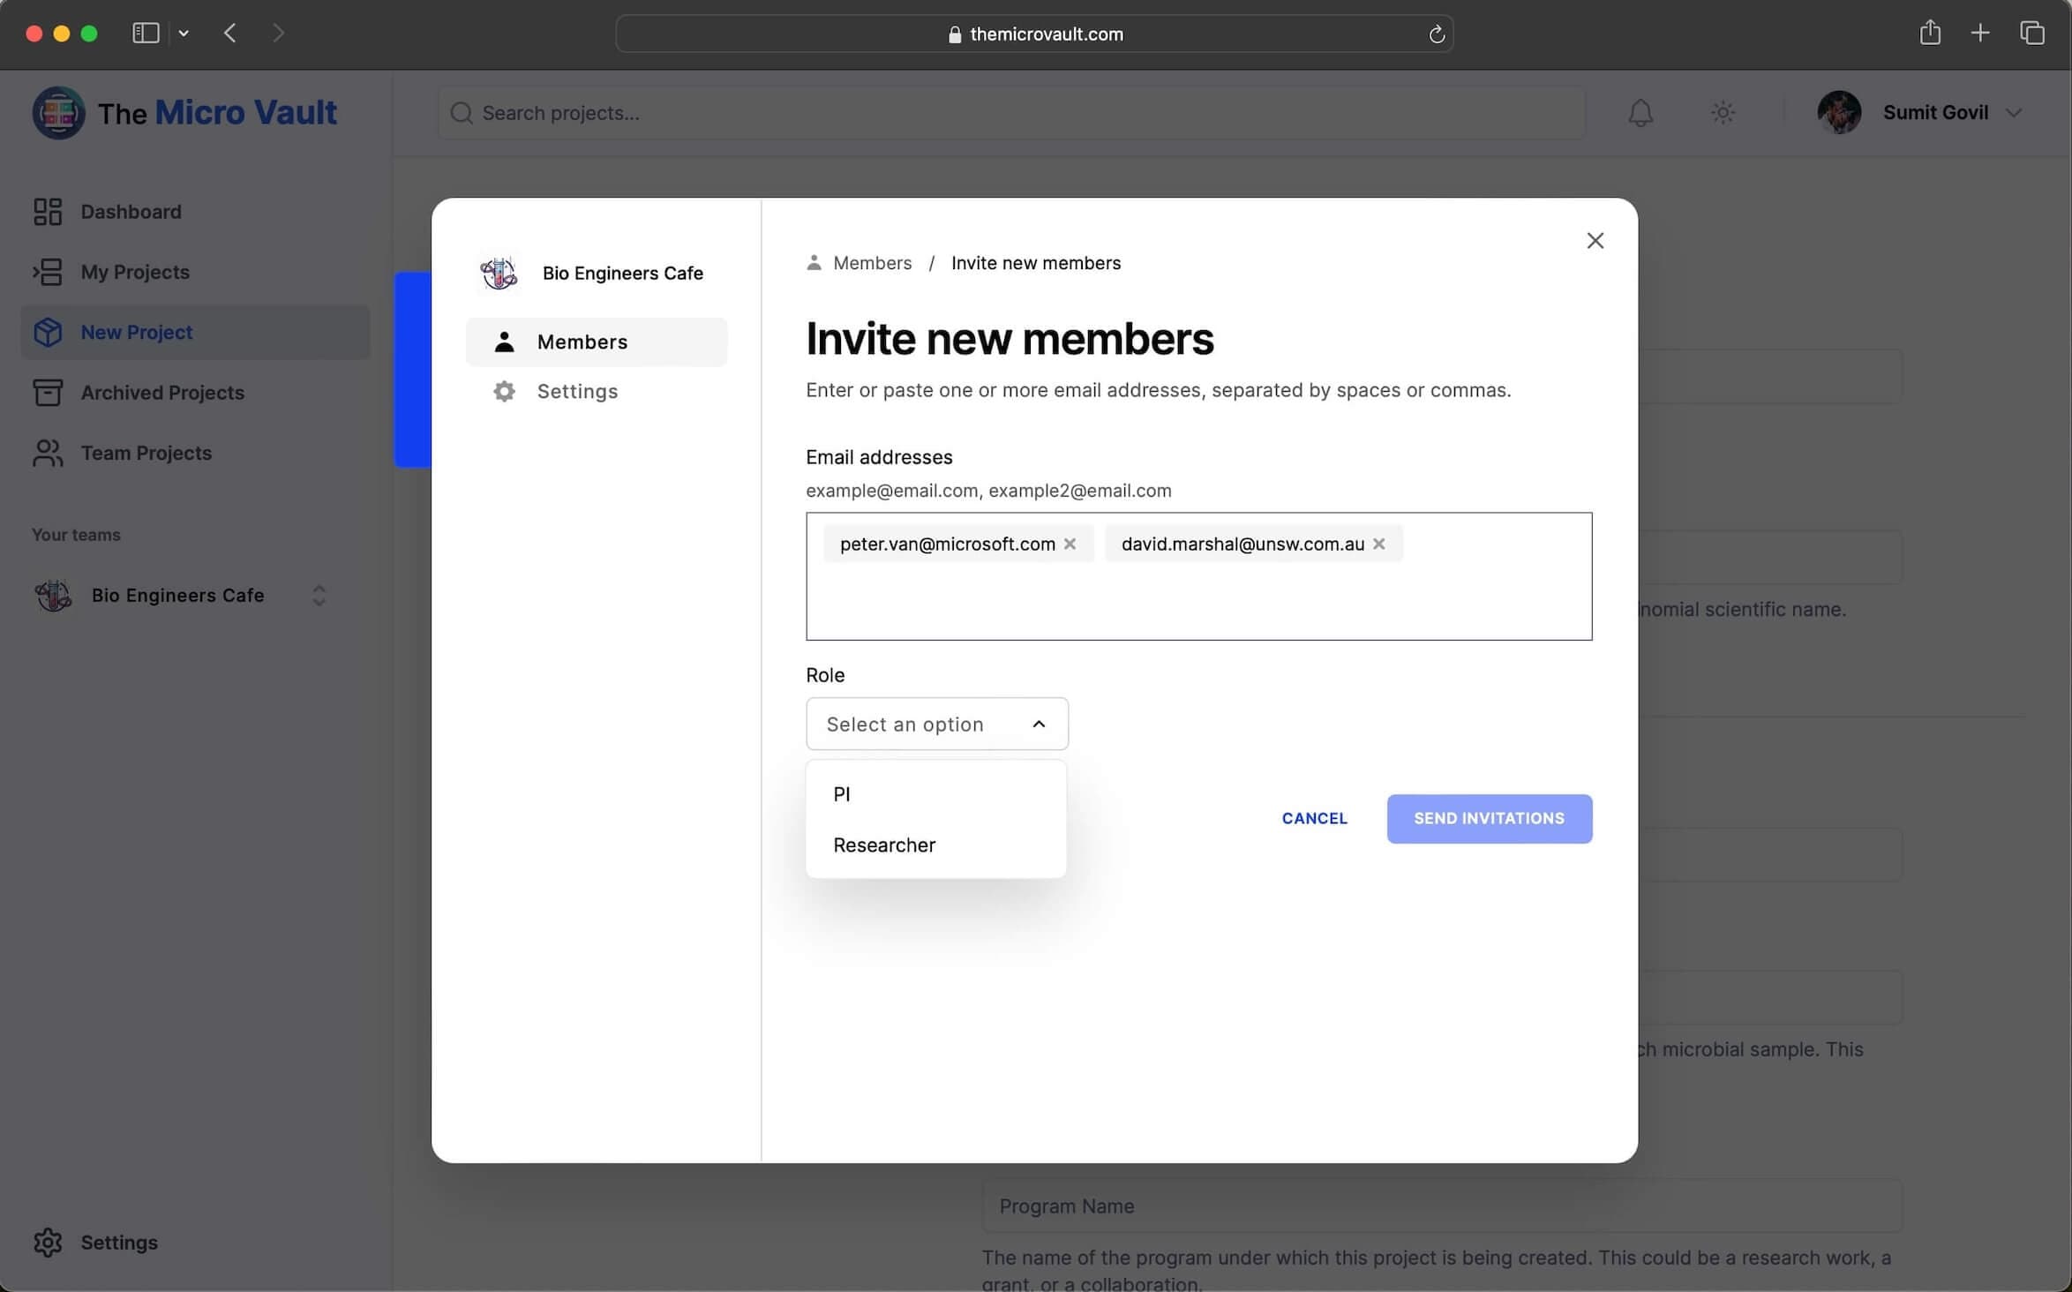This screenshot has width=2072, height=1292.
Task: Open the Dashboard sidebar icon
Action: pos(48,212)
